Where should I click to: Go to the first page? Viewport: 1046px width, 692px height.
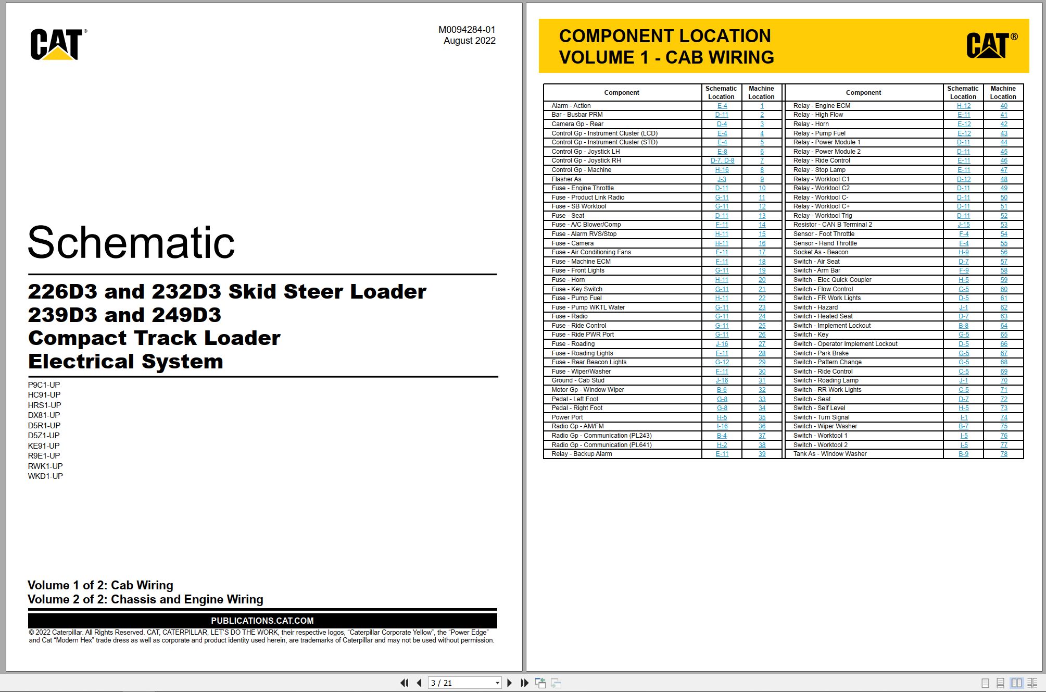click(404, 683)
